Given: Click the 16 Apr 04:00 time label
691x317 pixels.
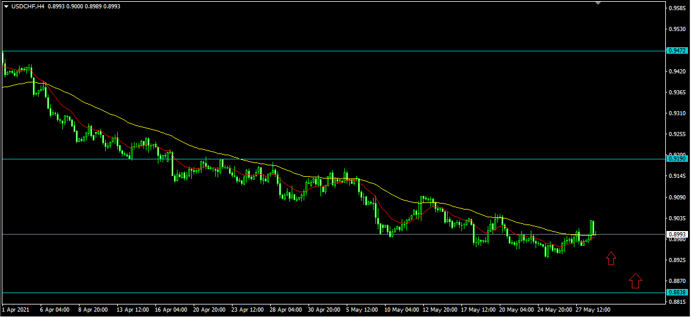Looking at the screenshot, I should pos(170,310).
